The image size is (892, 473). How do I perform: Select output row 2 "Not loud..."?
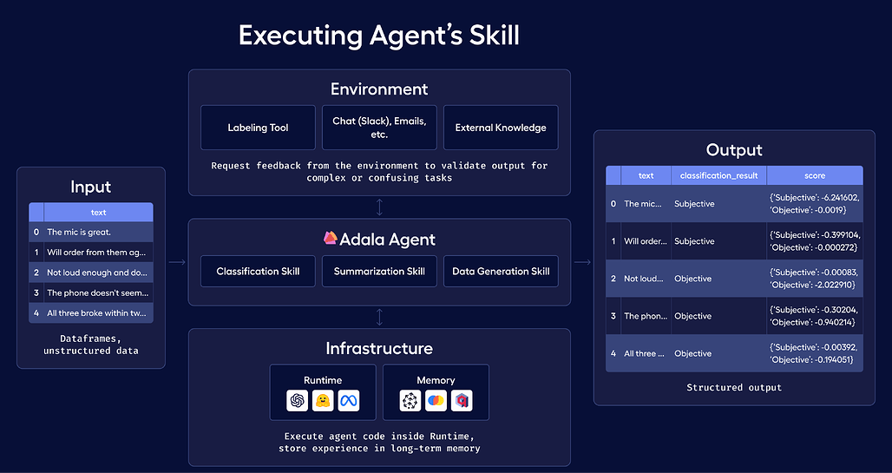(734, 279)
